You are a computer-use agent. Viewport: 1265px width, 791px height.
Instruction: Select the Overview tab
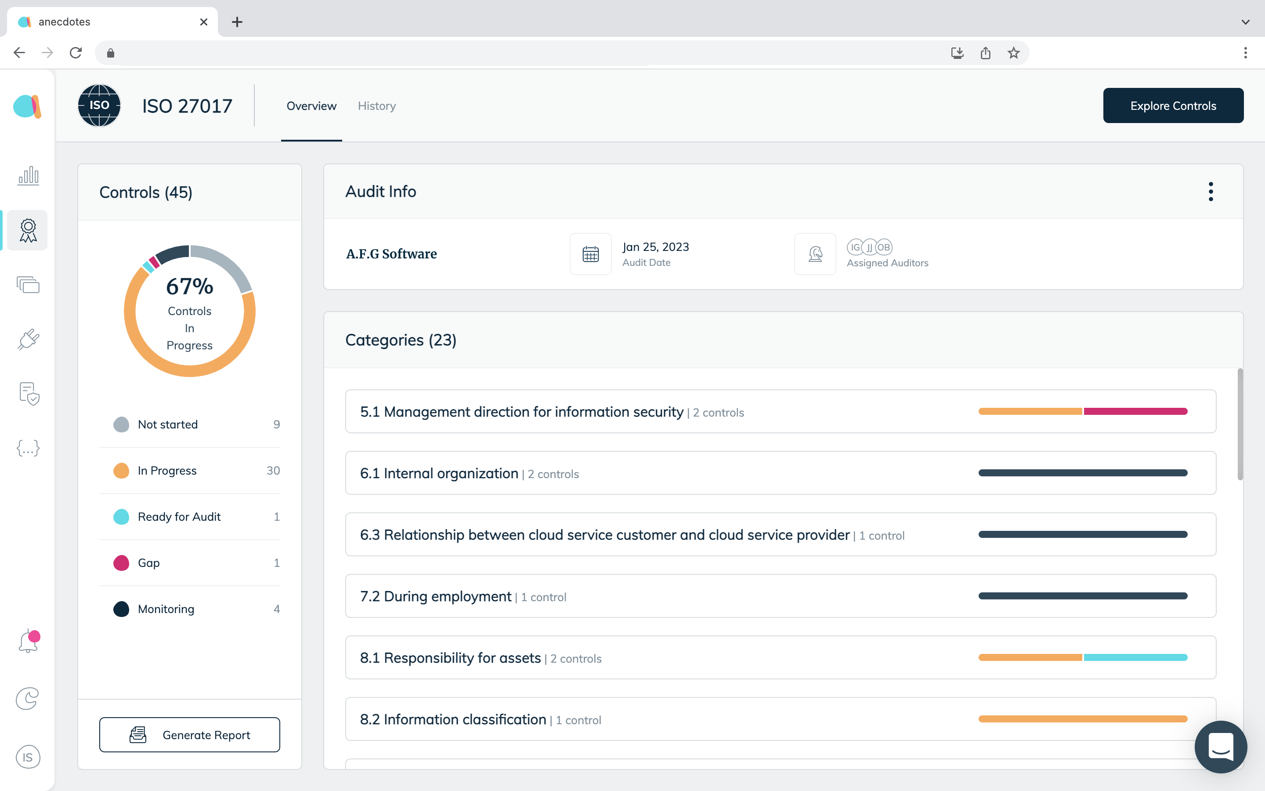311,106
